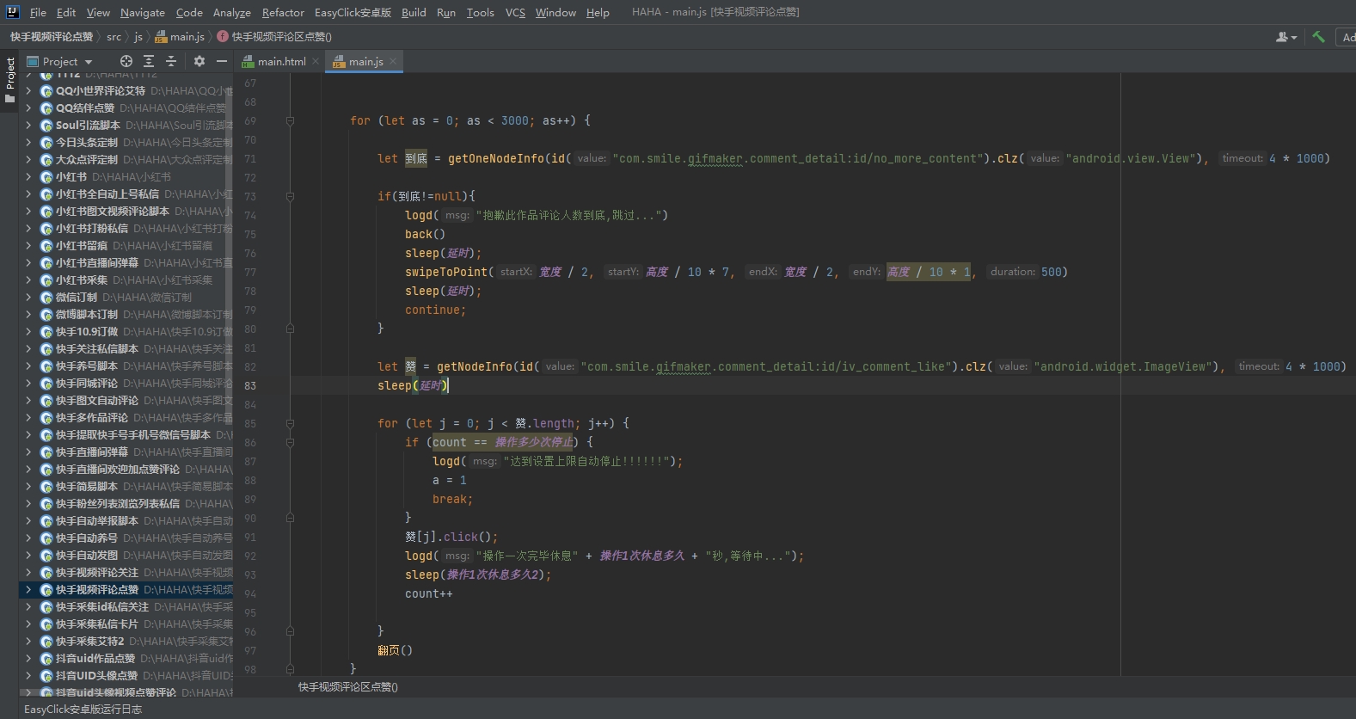Click the locate-in-project crosshair icon
1356x719 pixels.
click(126, 61)
